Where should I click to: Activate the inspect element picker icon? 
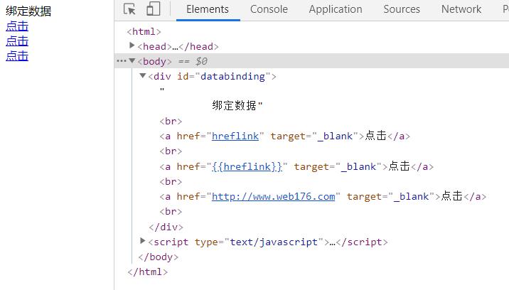(x=129, y=9)
